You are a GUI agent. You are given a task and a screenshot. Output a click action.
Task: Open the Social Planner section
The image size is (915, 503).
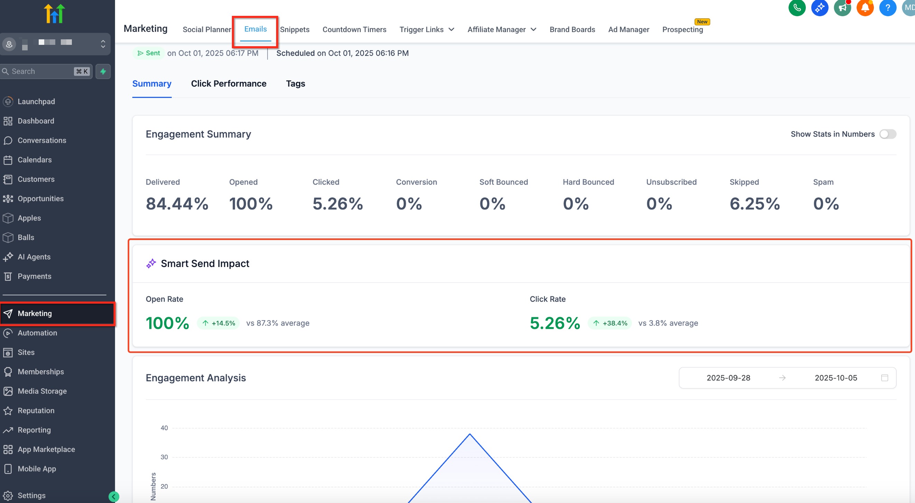(x=206, y=29)
